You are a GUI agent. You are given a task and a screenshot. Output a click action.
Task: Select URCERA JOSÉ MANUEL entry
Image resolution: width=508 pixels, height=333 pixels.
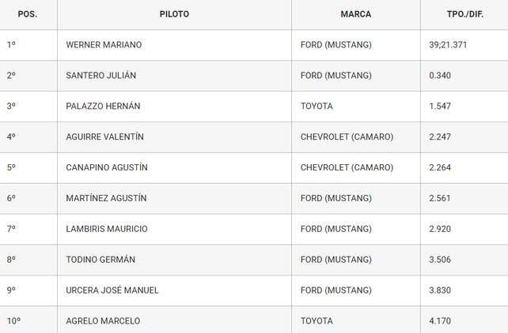click(112, 290)
